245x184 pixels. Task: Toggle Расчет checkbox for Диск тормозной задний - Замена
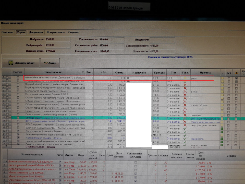(x=18, y=131)
